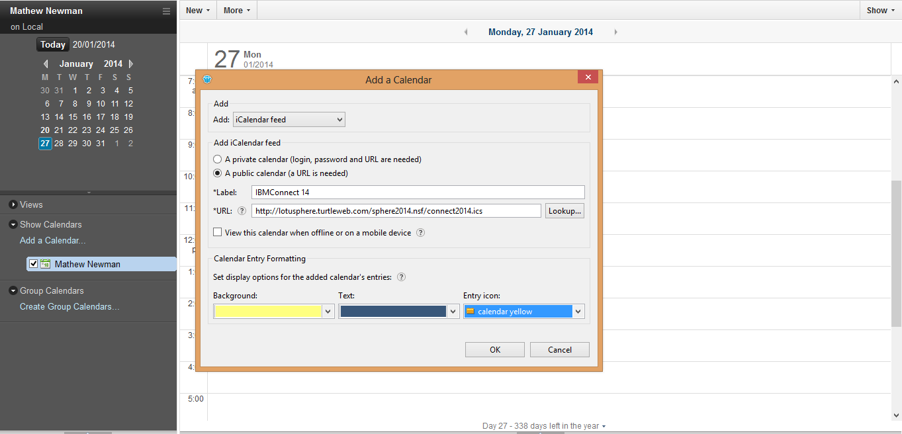Go to previous day using left arrow
This screenshot has width=902, height=434.
coord(466,32)
